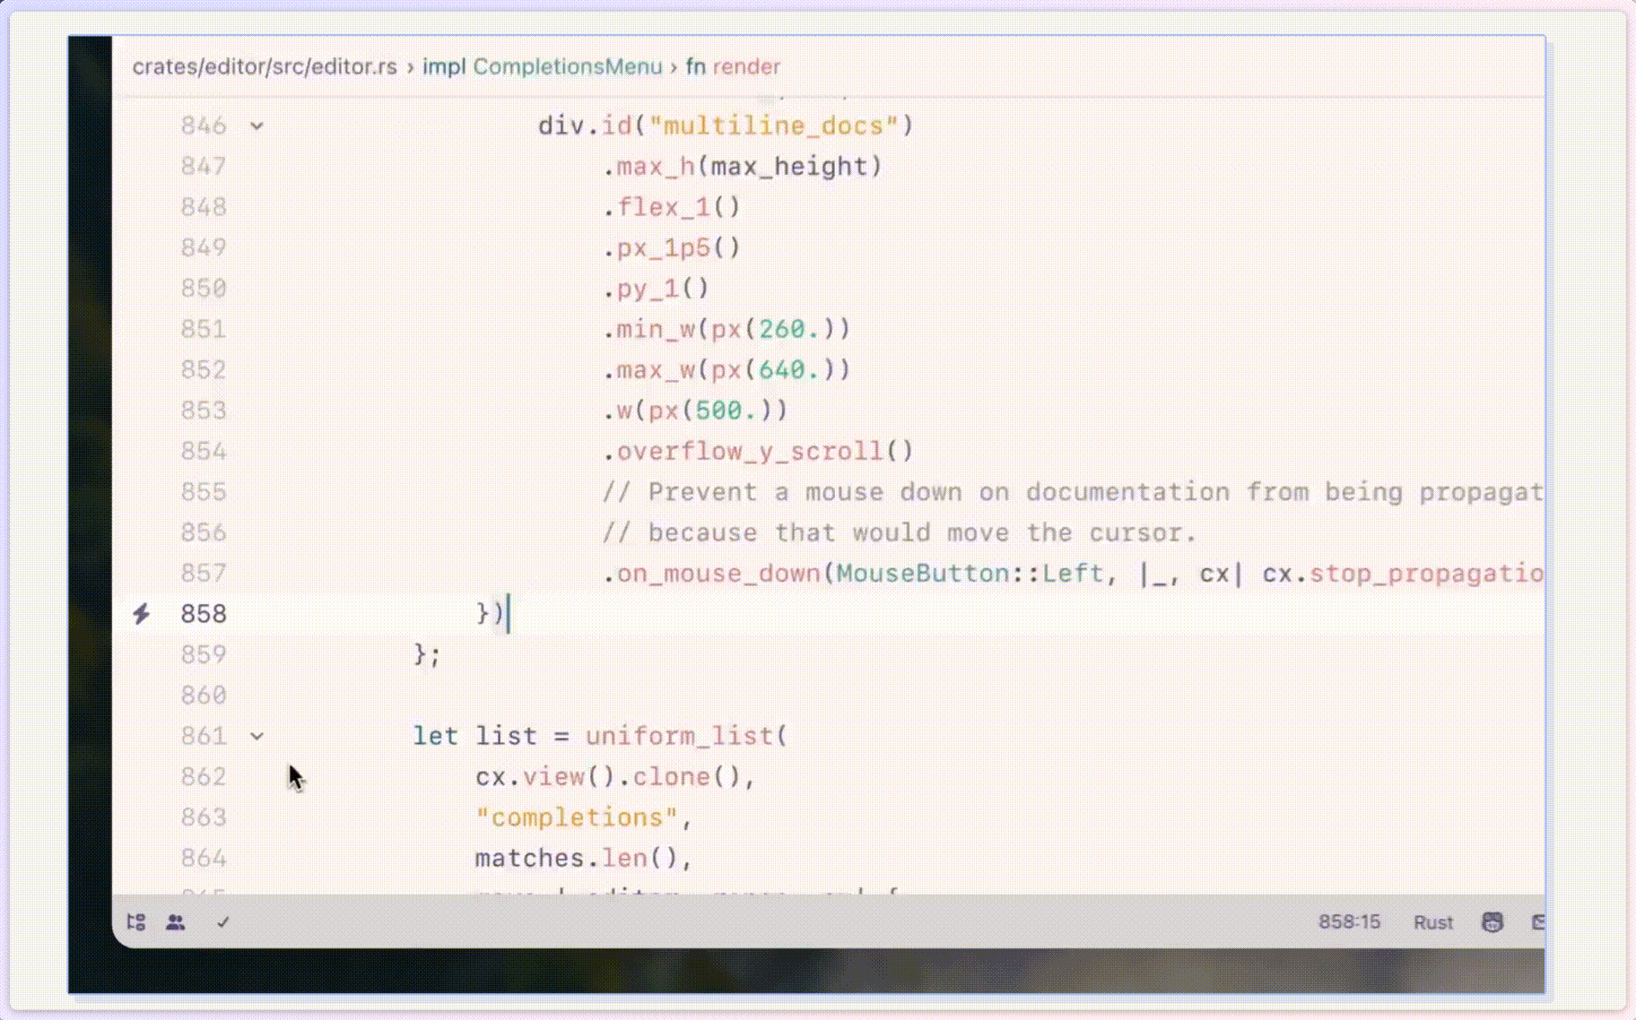Click the max_w method on line 852
The width and height of the screenshot is (1636, 1020).
coord(657,369)
